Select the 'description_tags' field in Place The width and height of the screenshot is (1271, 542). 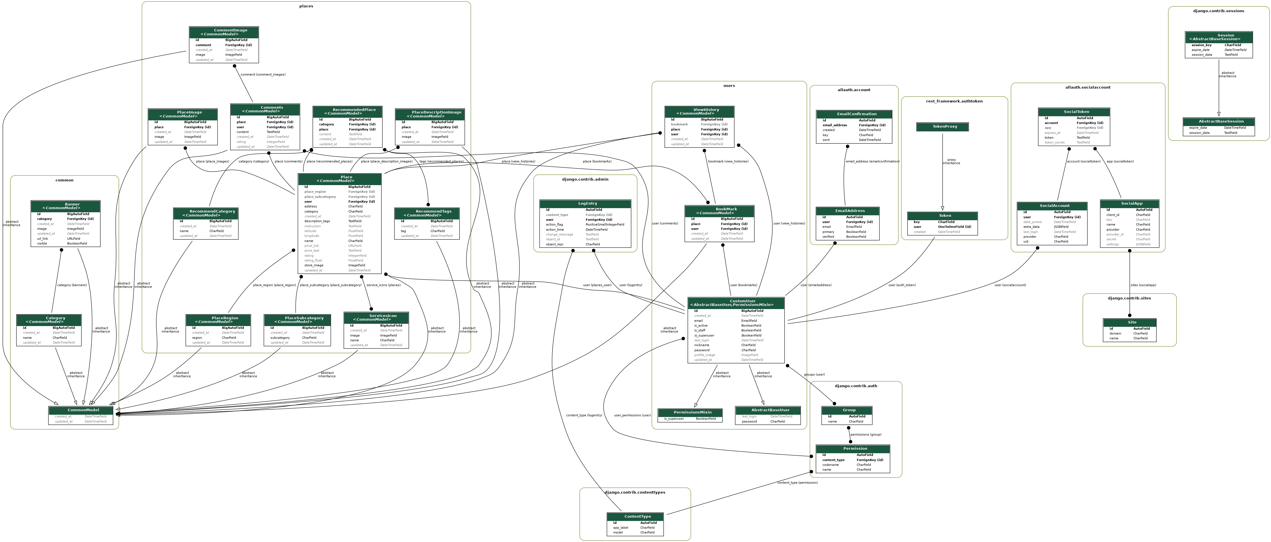click(x=317, y=221)
